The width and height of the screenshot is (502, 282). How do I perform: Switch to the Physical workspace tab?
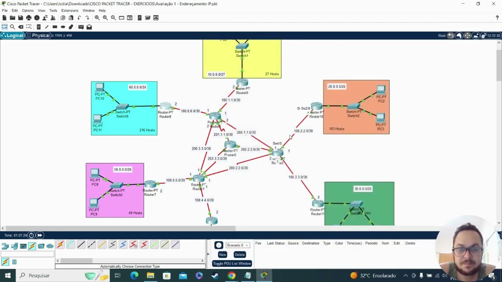coord(38,36)
